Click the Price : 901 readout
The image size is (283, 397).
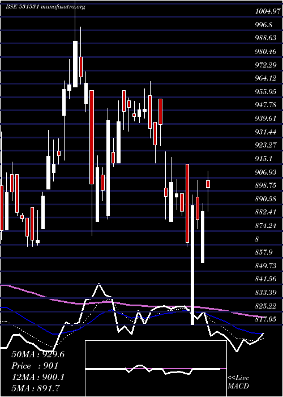(35, 366)
